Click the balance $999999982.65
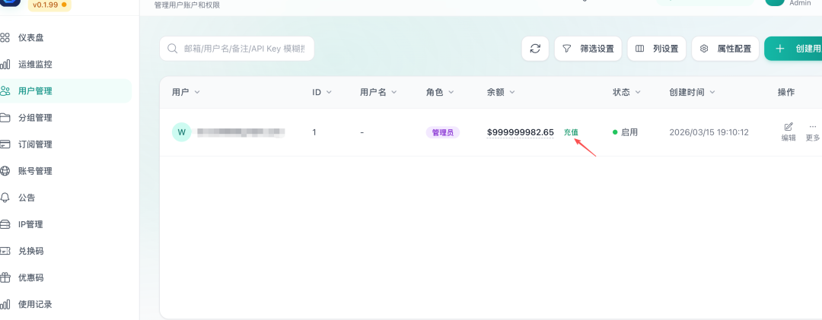 coord(521,132)
